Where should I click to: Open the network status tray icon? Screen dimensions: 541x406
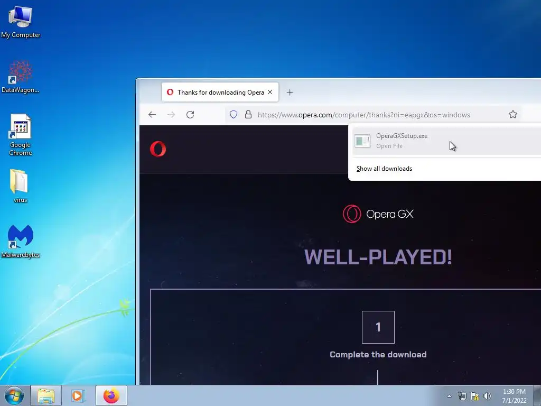tap(462, 396)
